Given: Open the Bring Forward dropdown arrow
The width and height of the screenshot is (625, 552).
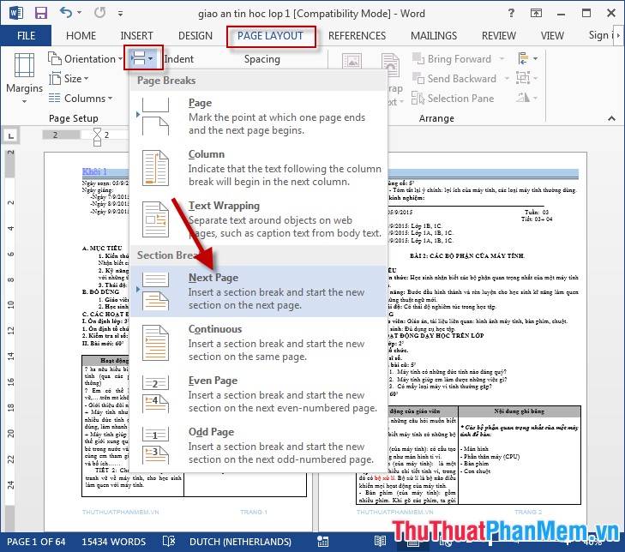Looking at the screenshot, I should (x=502, y=59).
